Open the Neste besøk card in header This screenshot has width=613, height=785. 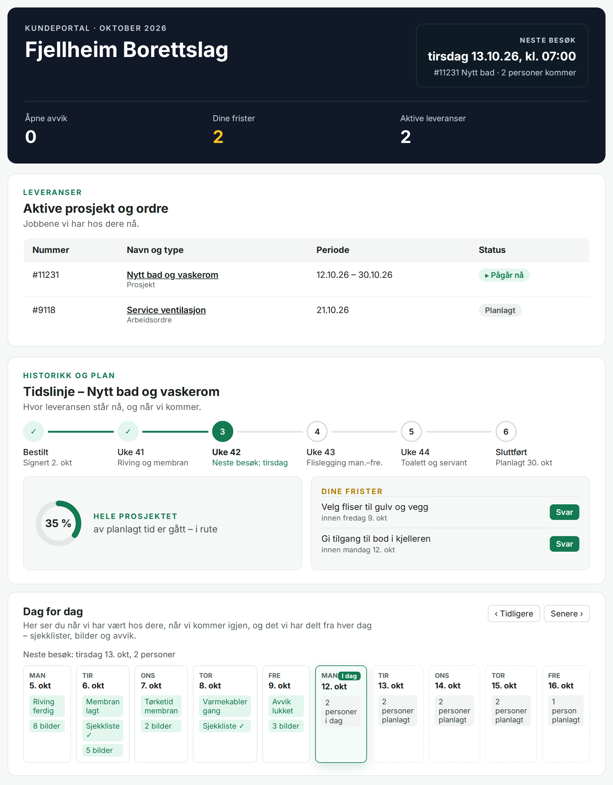(x=502, y=55)
